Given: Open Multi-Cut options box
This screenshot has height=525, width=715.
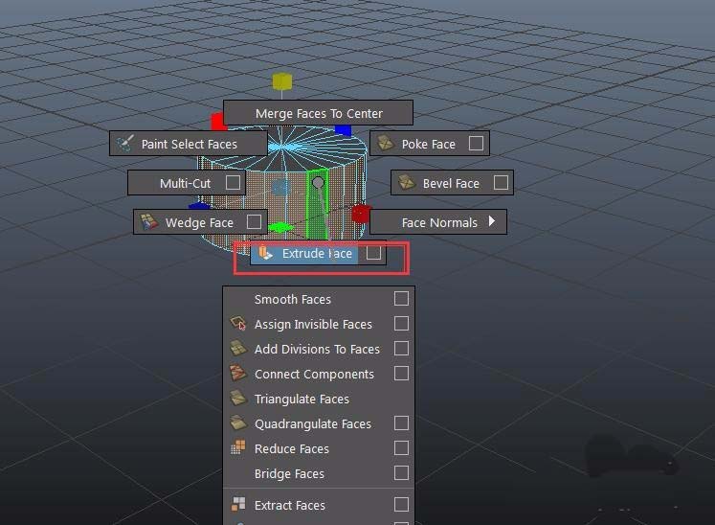Looking at the screenshot, I should click(233, 183).
